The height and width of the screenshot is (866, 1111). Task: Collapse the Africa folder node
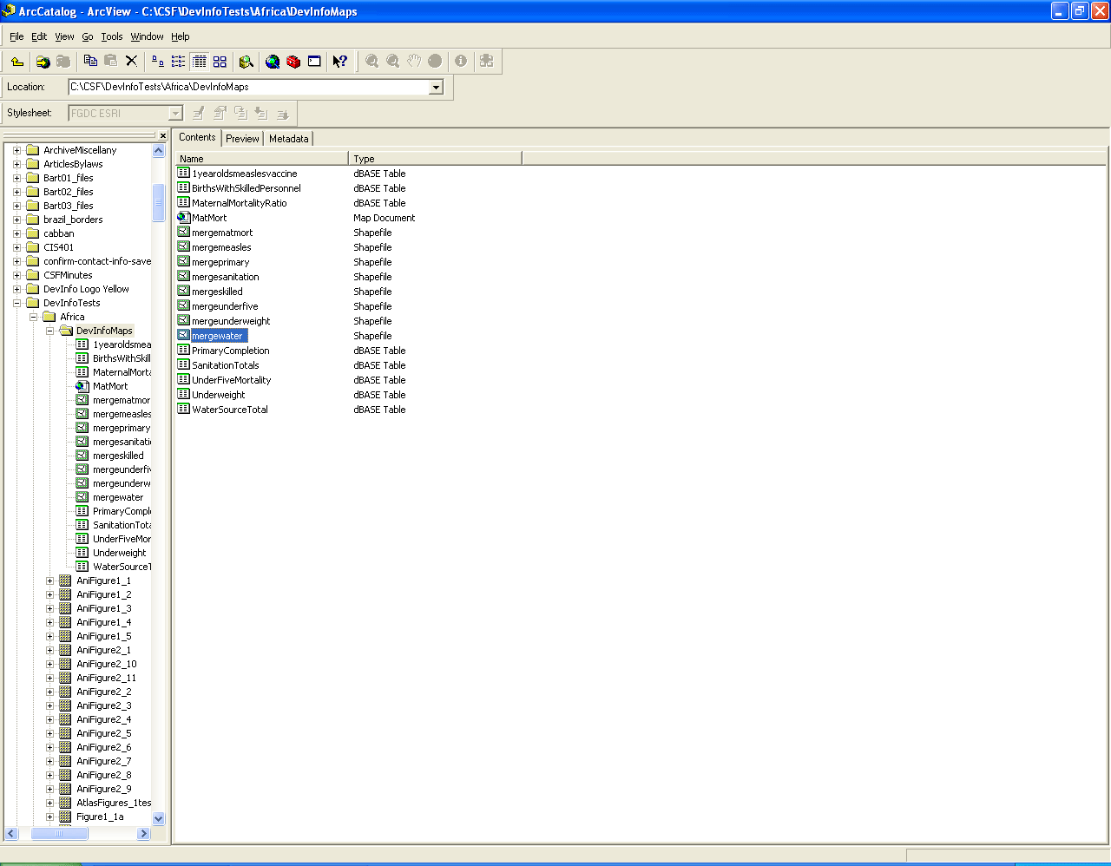33,317
